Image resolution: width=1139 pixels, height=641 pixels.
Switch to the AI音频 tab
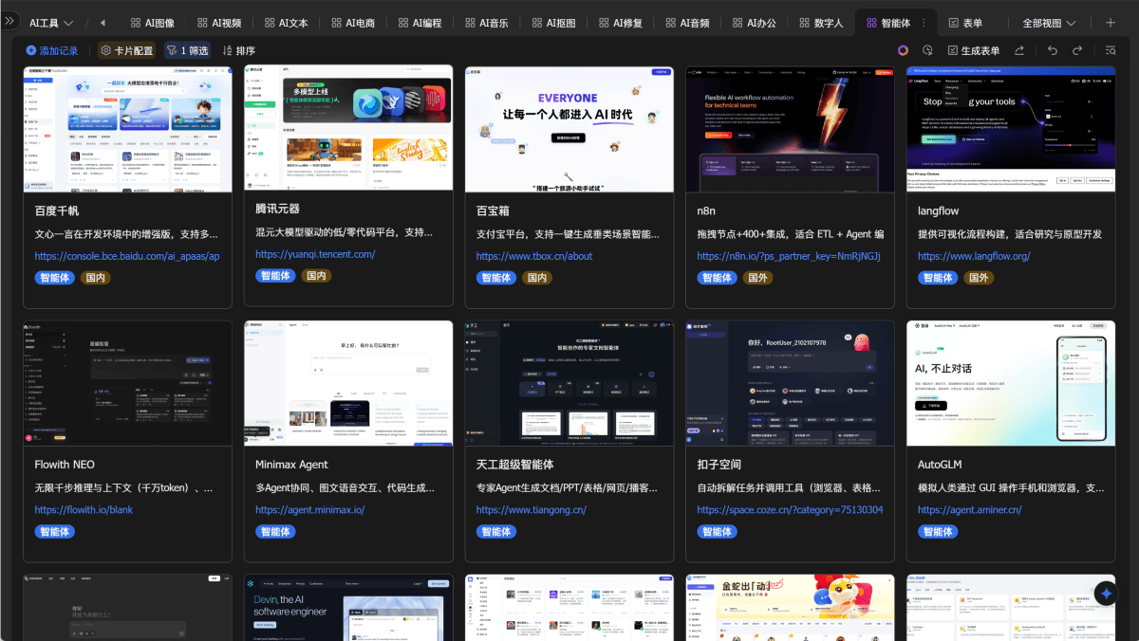(x=687, y=23)
